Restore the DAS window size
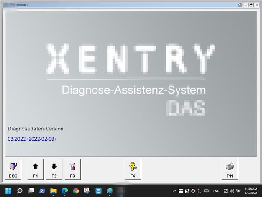This screenshot has height=197, width=262. click(x=251, y=5)
